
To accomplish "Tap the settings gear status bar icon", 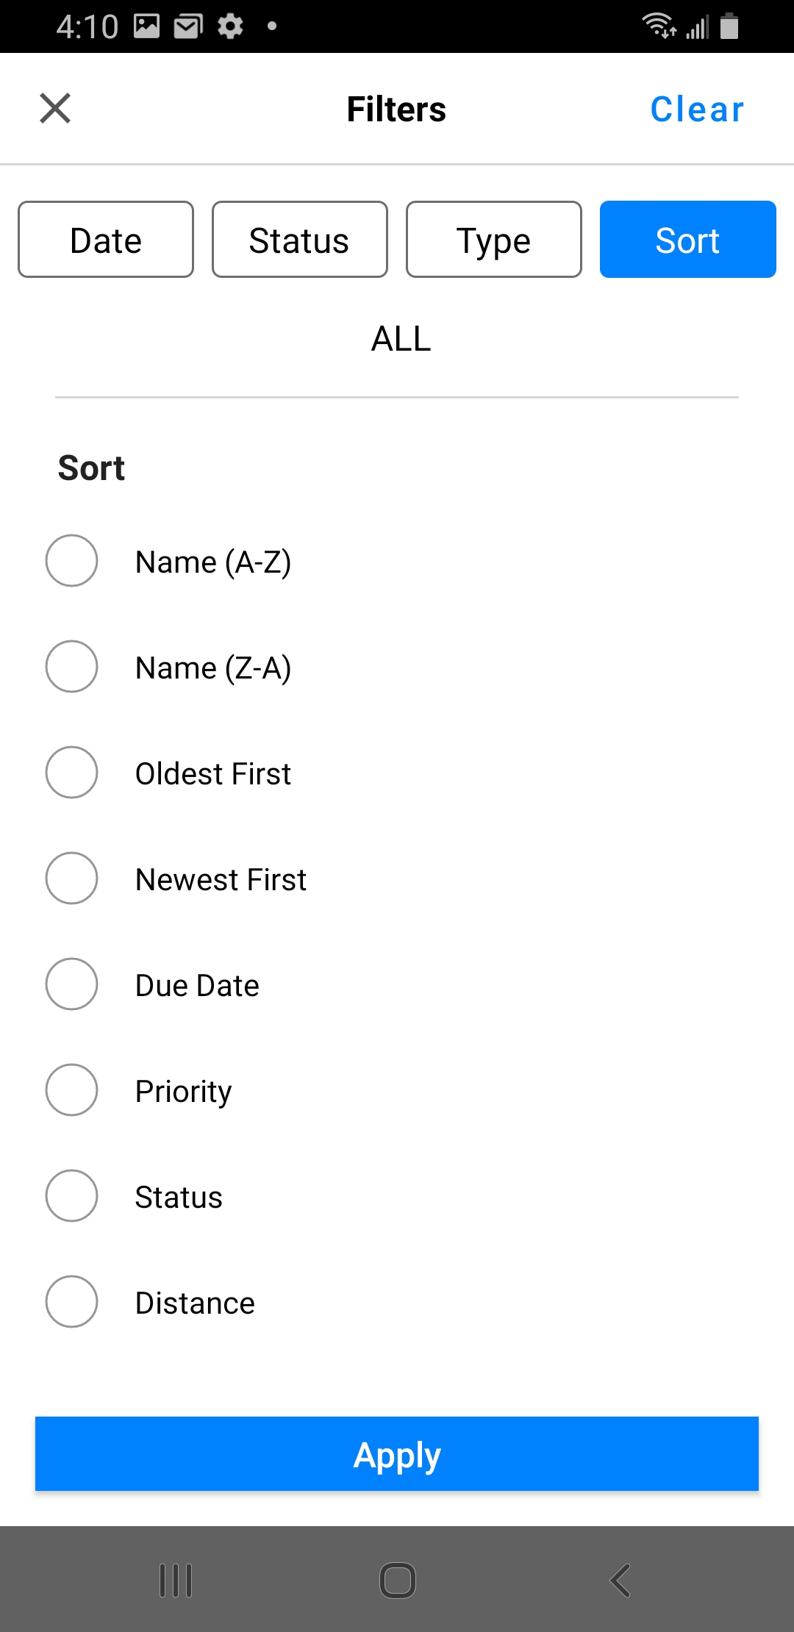I will point(230,26).
